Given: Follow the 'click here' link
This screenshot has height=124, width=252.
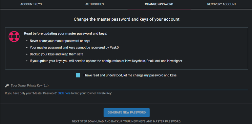Looking at the screenshot, I should click(64, 93).
